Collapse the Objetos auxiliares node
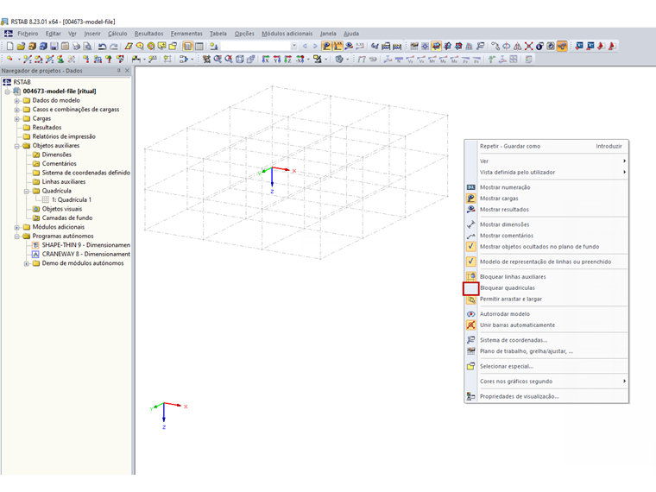This screenshot has height=492, width=656. coord(16,146)
